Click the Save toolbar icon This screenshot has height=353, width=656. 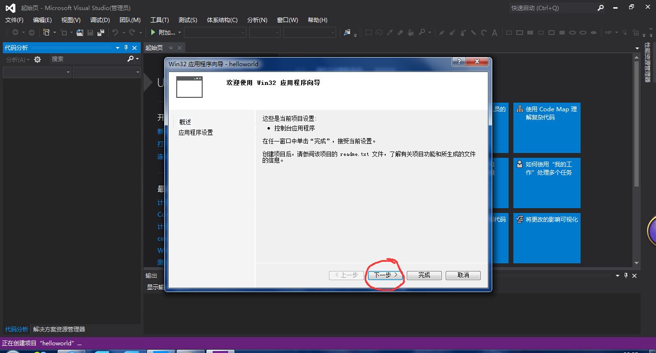(90, 33)
